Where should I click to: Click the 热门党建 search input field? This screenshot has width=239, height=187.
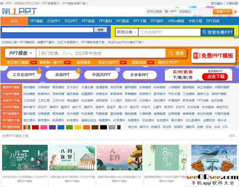click(x=101, y=53)
